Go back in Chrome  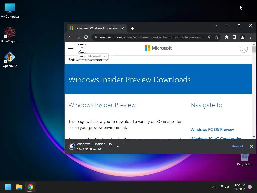[70, 37]
